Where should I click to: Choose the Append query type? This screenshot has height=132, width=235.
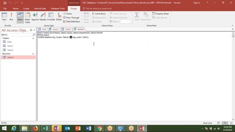(35, 16)
